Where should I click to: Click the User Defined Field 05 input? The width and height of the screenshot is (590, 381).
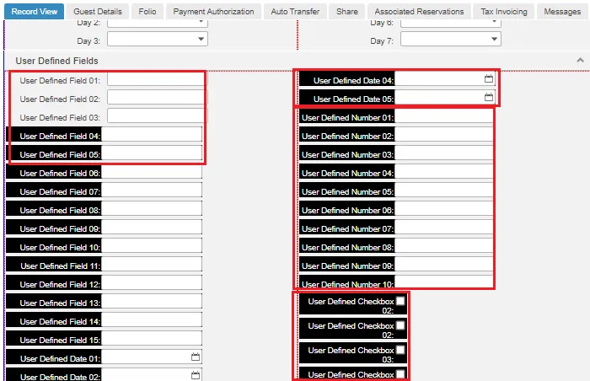point(152,153)
